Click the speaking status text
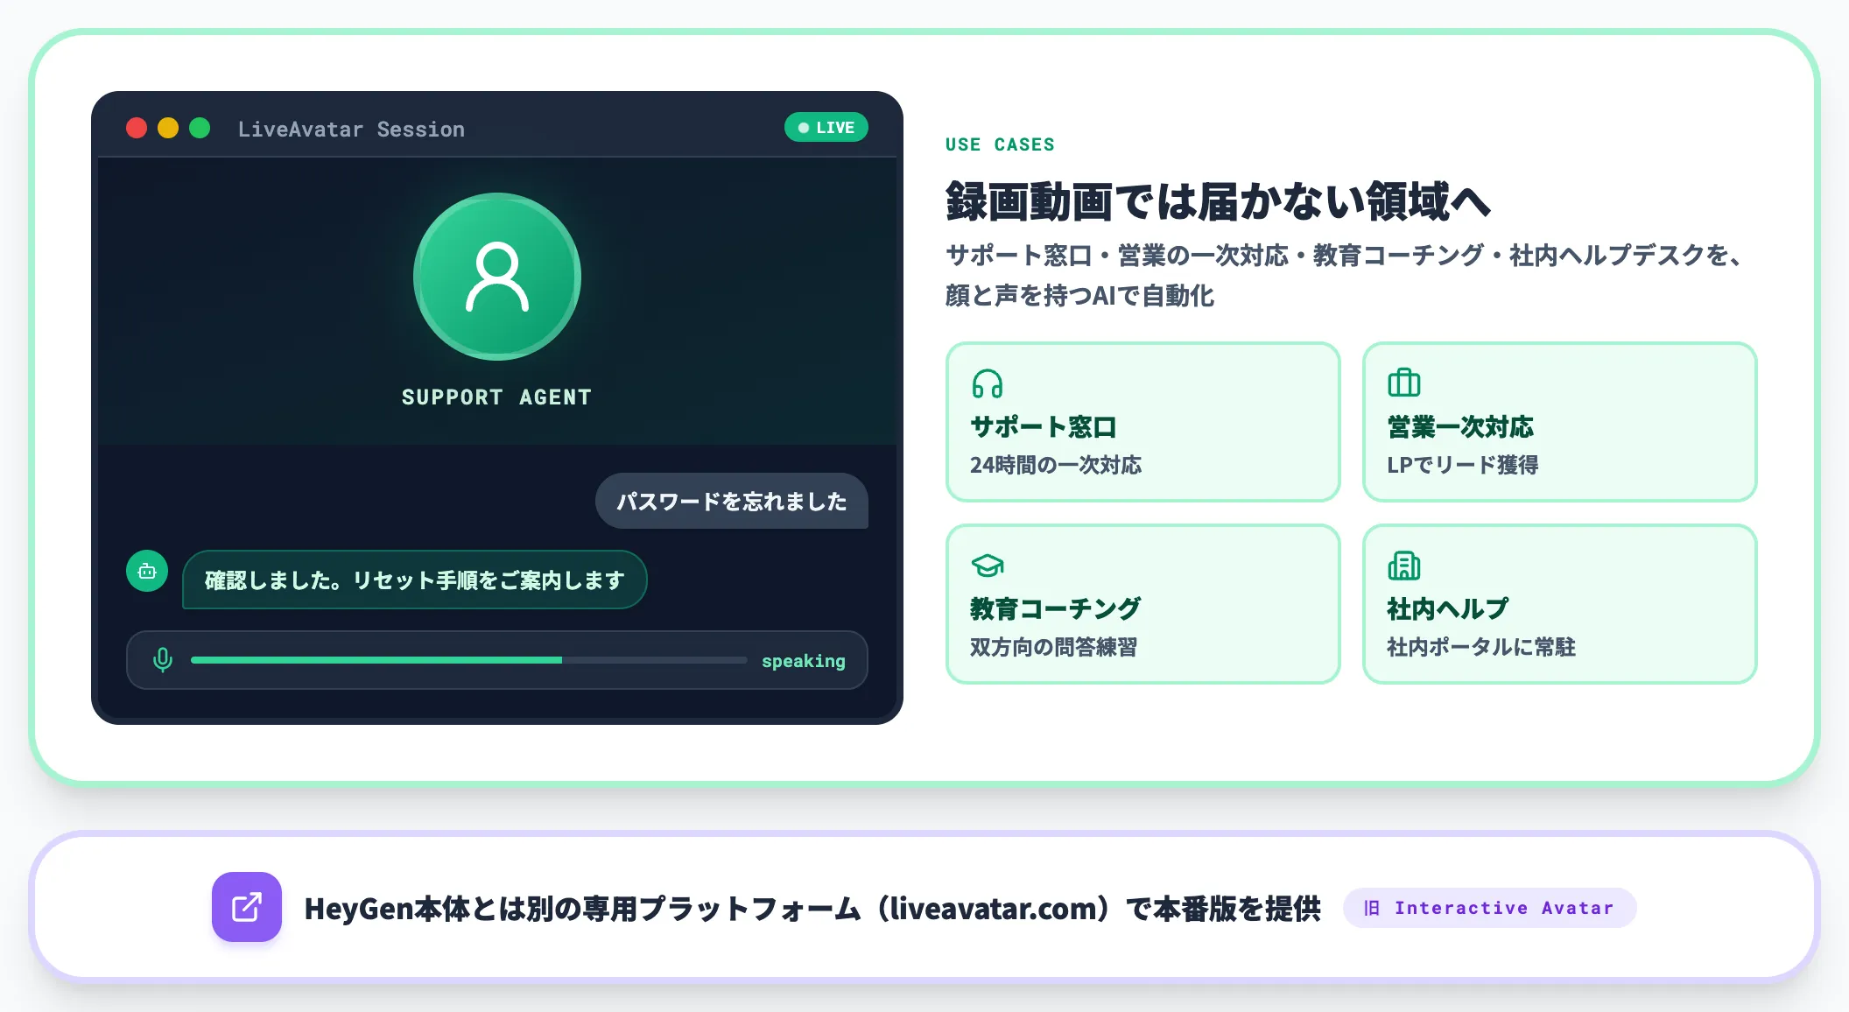Viewport: 1849px width, 1012px height. coord(803,661)
